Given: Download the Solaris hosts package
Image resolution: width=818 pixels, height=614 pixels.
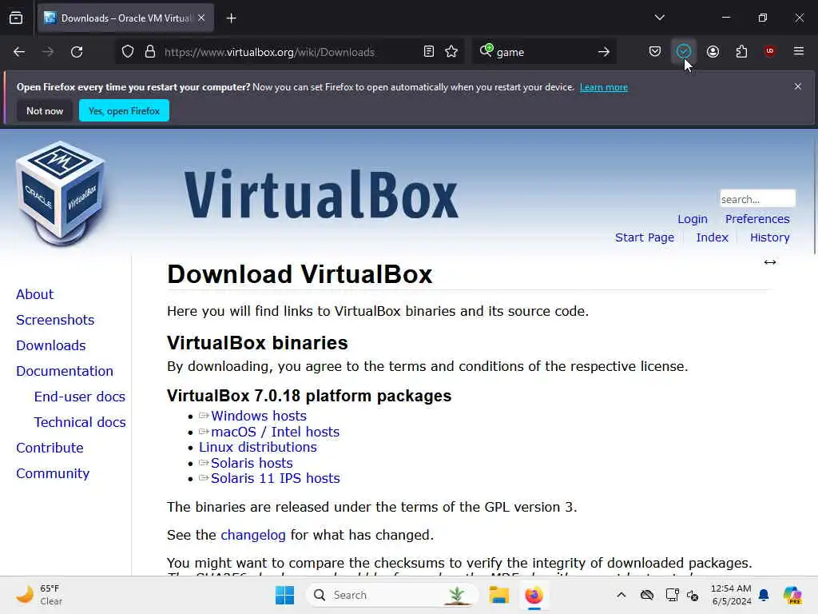Looking at the screenshot, I should point(252,463).
